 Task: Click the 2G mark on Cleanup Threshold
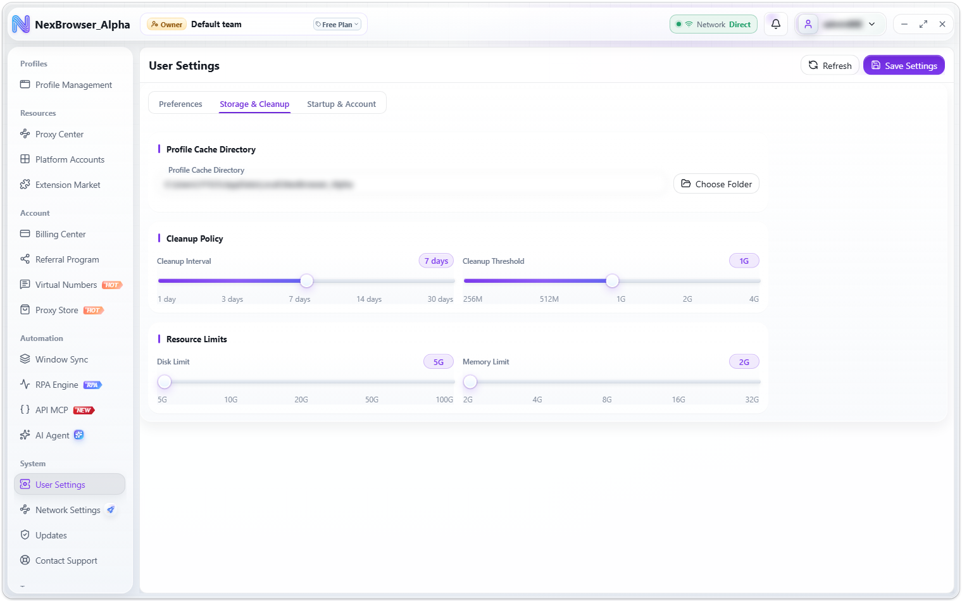[687, 299]
